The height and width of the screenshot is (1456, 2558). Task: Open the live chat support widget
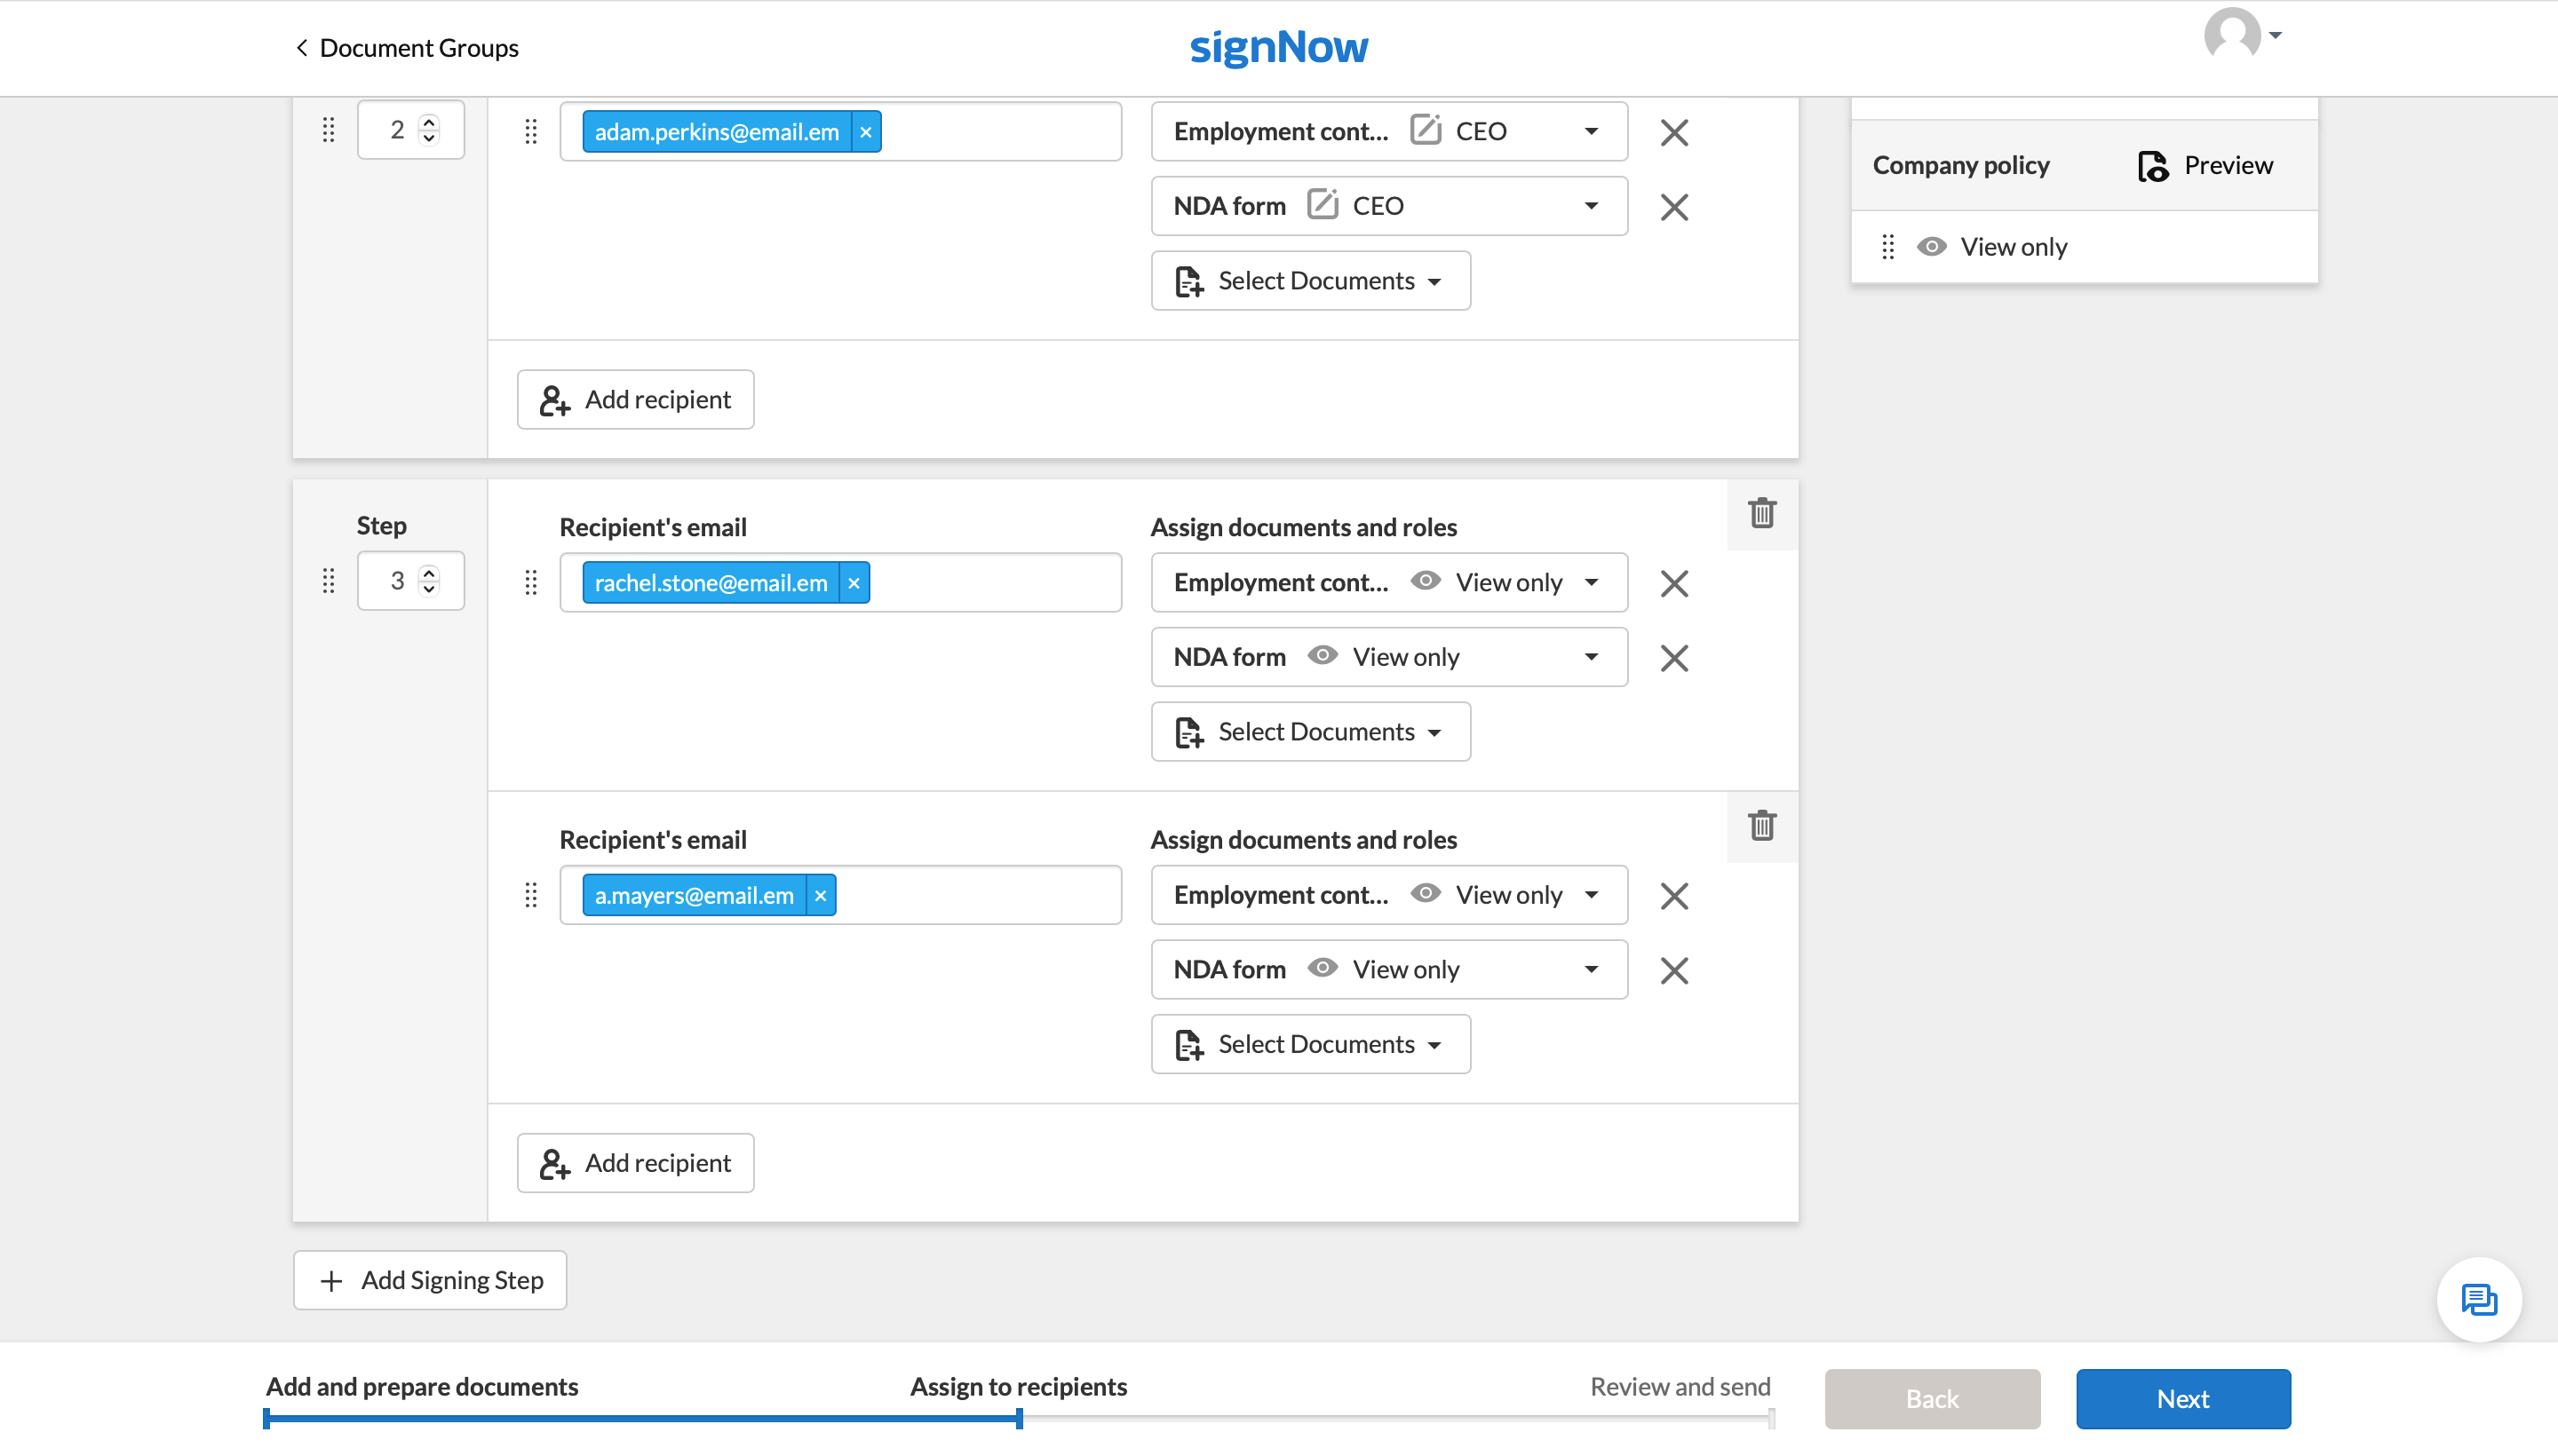click(2478, 1299)
